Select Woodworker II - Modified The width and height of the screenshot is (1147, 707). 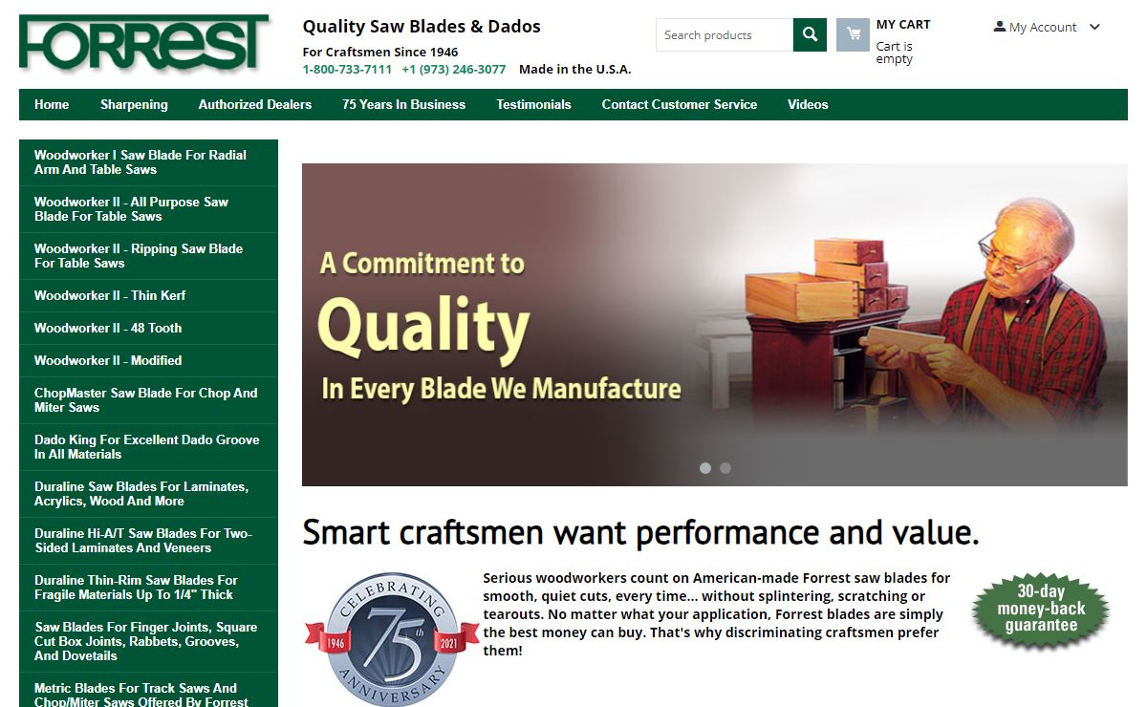coord(148,360)
